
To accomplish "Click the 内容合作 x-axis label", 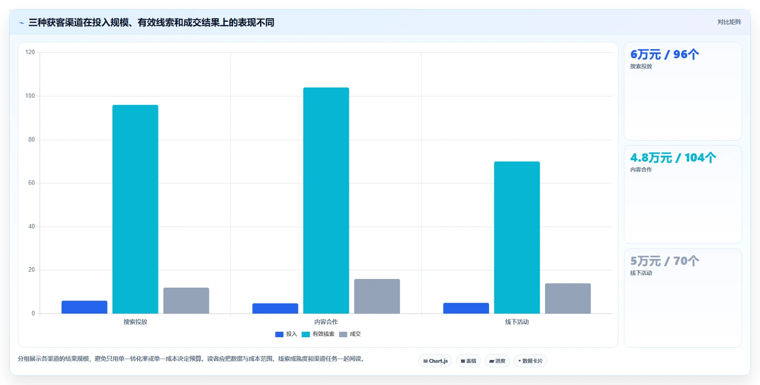I will [x=326, y=322].
